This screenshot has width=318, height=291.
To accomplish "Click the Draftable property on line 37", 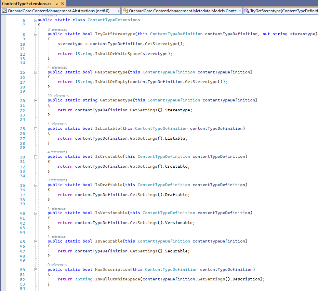I will click(176, 195).
